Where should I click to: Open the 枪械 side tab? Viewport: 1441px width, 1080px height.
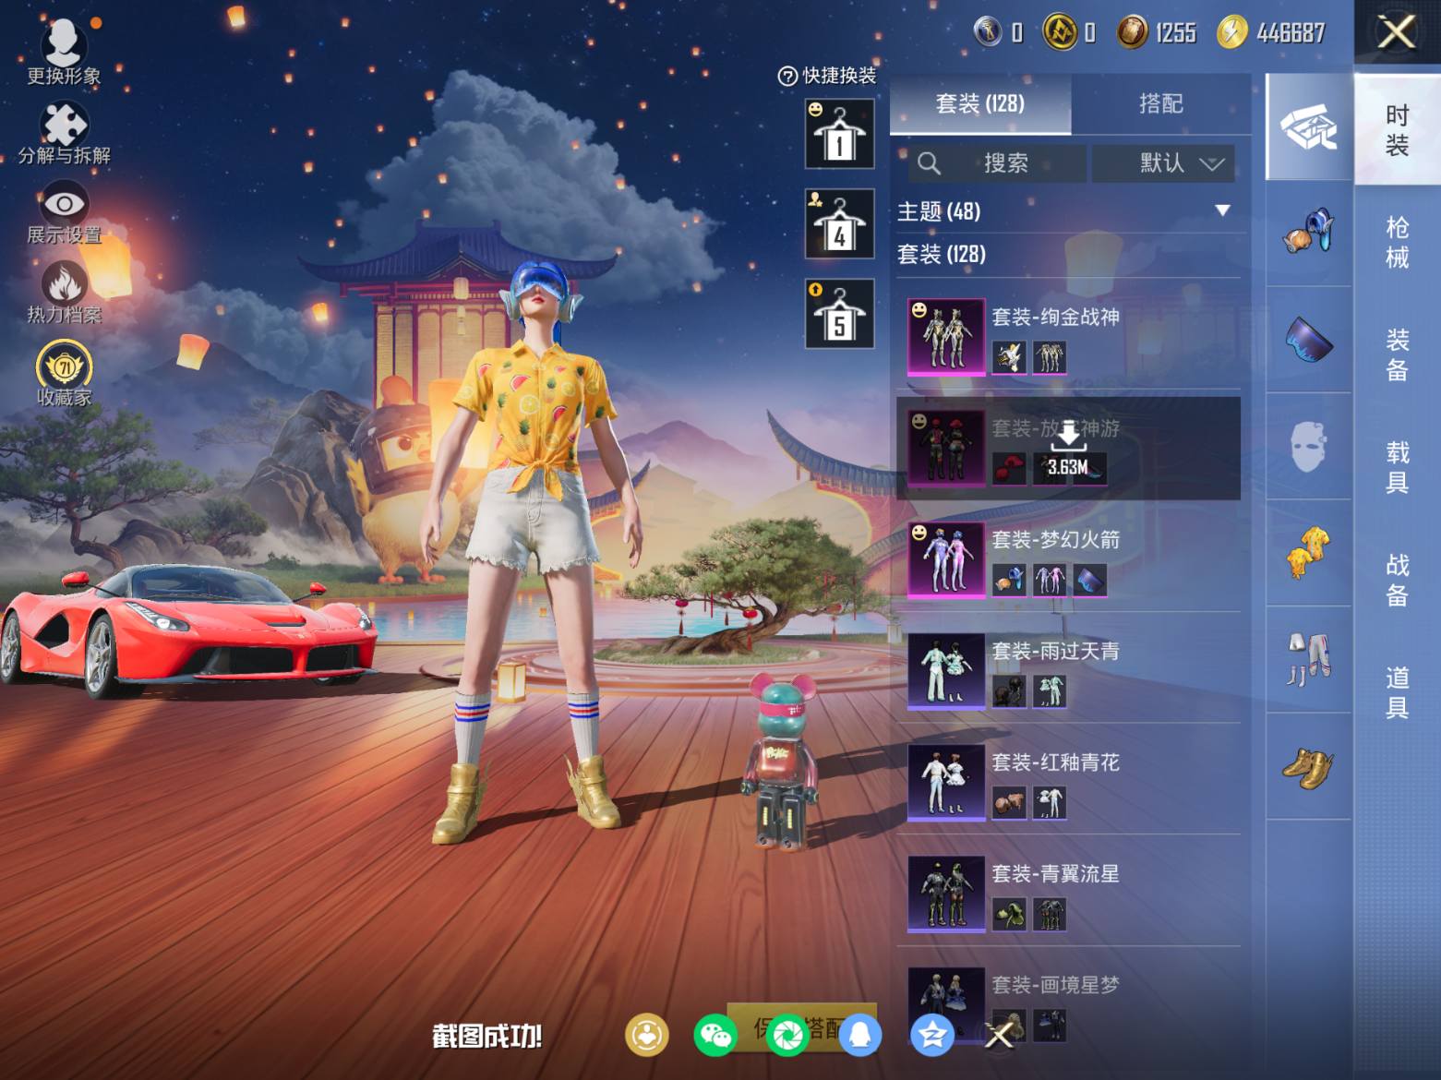click(x=1398, y=242)
